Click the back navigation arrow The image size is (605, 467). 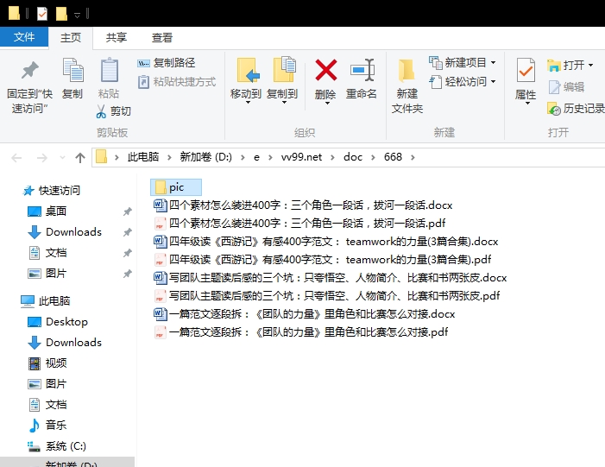(x=16, y=157)
